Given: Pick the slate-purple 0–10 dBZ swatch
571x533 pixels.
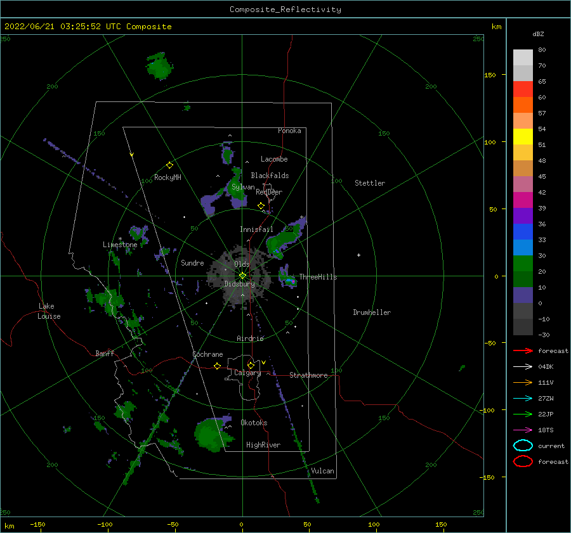Looking at the screenshot, I should click(x=523, y=295).
